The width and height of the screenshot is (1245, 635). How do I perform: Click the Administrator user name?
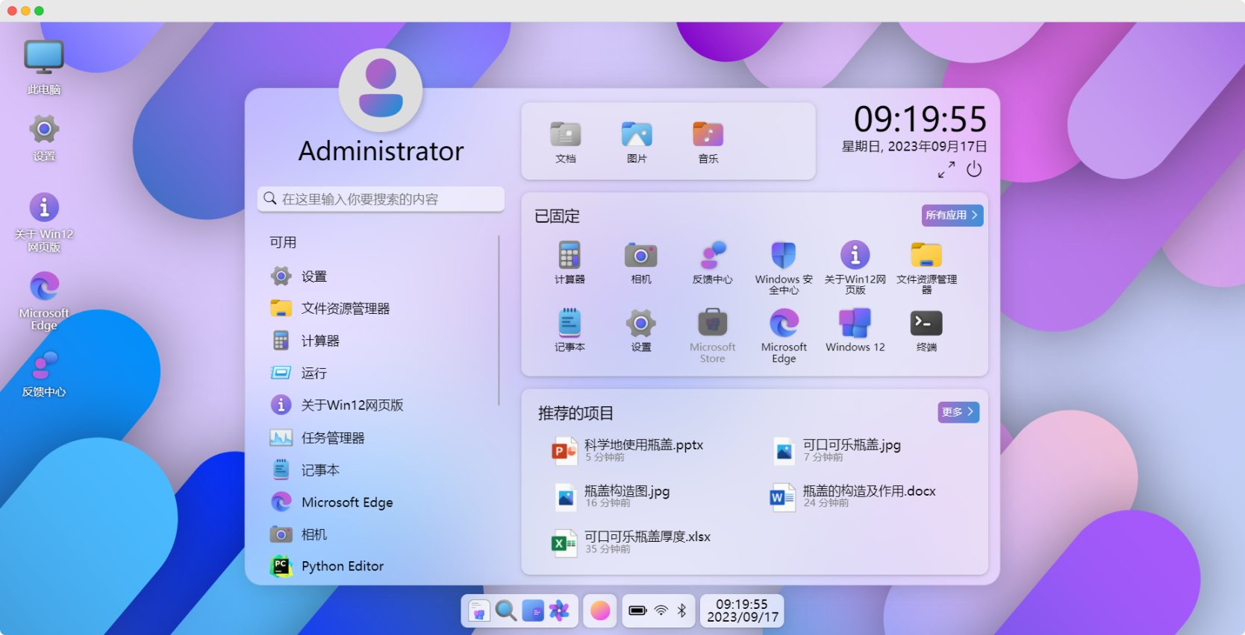point(381,151)
